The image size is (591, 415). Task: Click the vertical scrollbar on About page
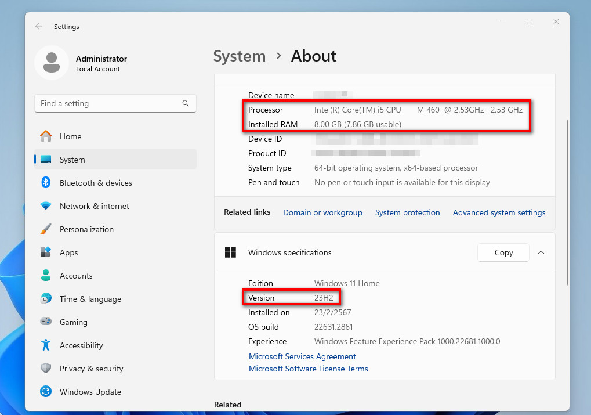[x=567, y=203]
